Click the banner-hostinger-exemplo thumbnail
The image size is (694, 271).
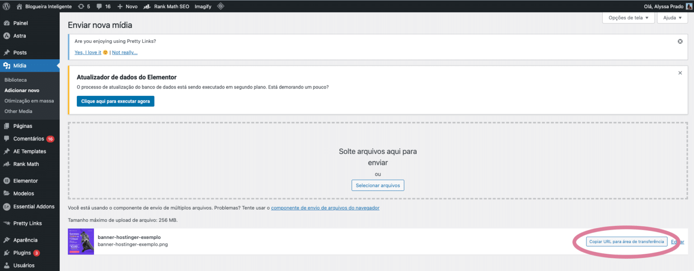pos(80,241)
